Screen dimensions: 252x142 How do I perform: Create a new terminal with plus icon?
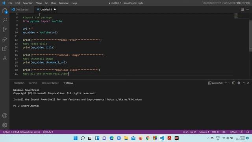coord(226,83)
